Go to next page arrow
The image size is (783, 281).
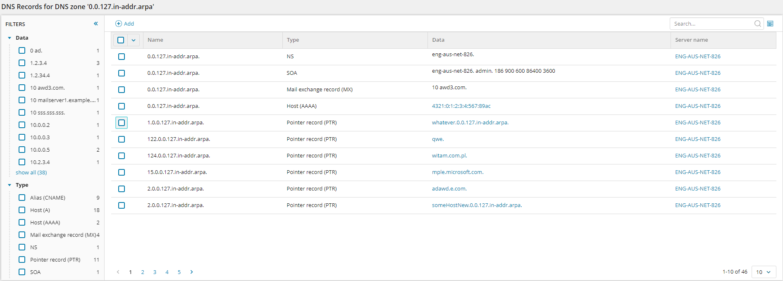[191, 272]
